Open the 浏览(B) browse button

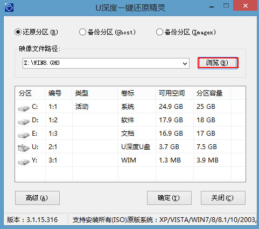point(218,63)
